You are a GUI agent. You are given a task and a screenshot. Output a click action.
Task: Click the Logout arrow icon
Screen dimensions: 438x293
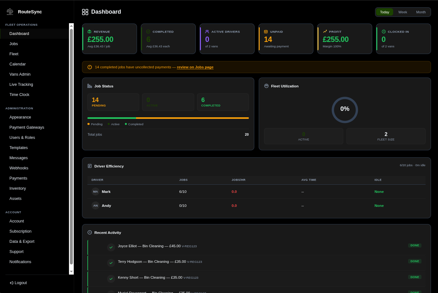pos(11,283)
